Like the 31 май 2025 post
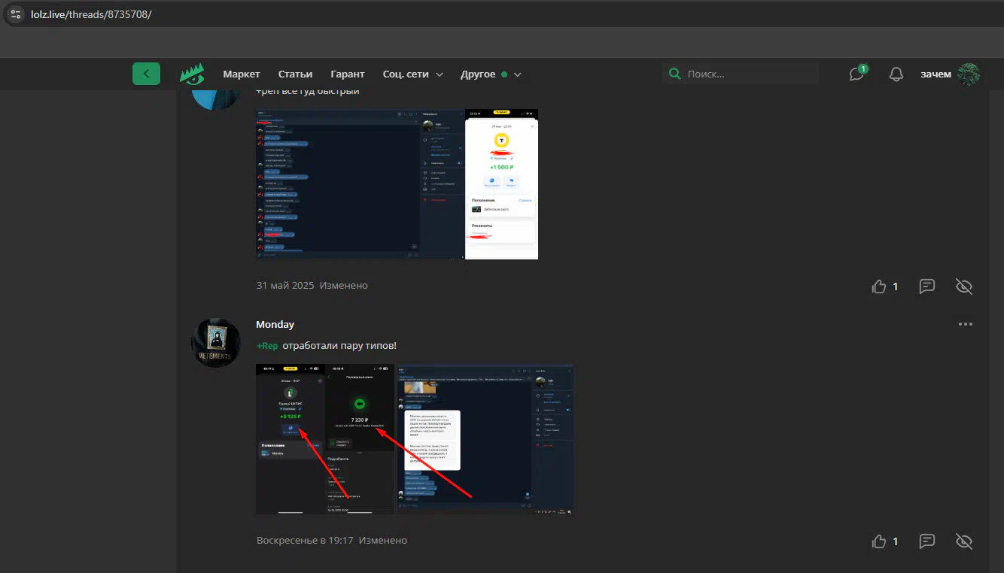The image size is (1004, 573). (x=878, y=286)
